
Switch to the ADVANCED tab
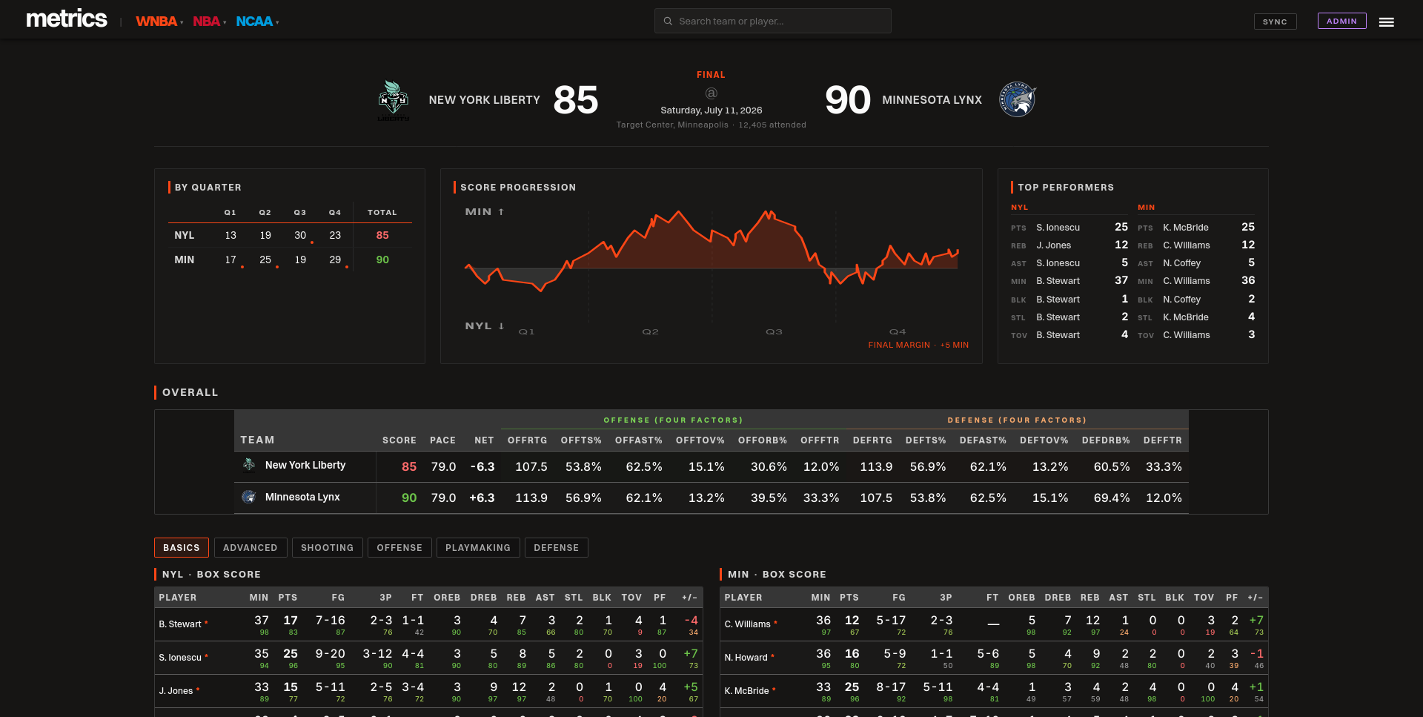point(251,547)
